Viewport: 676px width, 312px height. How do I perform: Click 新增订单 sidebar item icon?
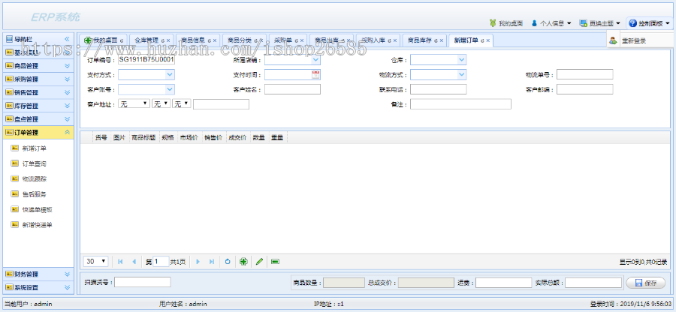(x=15, y=148)
